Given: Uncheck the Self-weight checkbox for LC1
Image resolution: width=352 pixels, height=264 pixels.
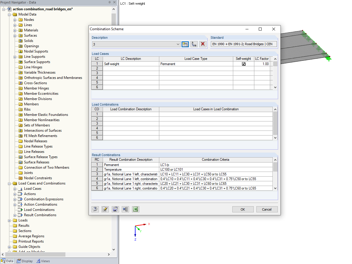Looking at the screenshot, I should (243, 64).
